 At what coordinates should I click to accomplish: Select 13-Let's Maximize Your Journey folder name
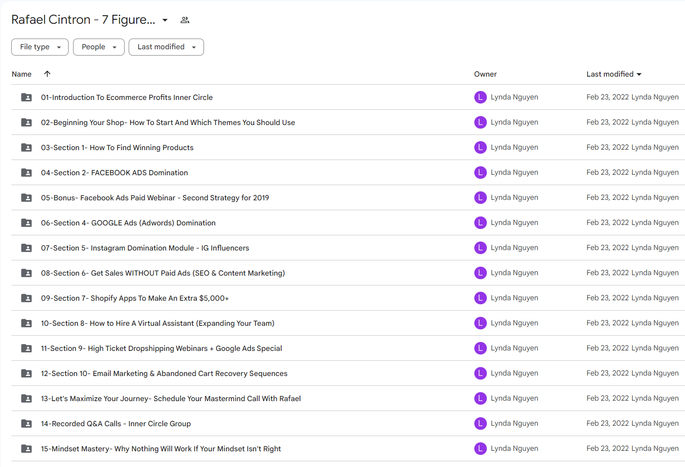coord(171,398)
